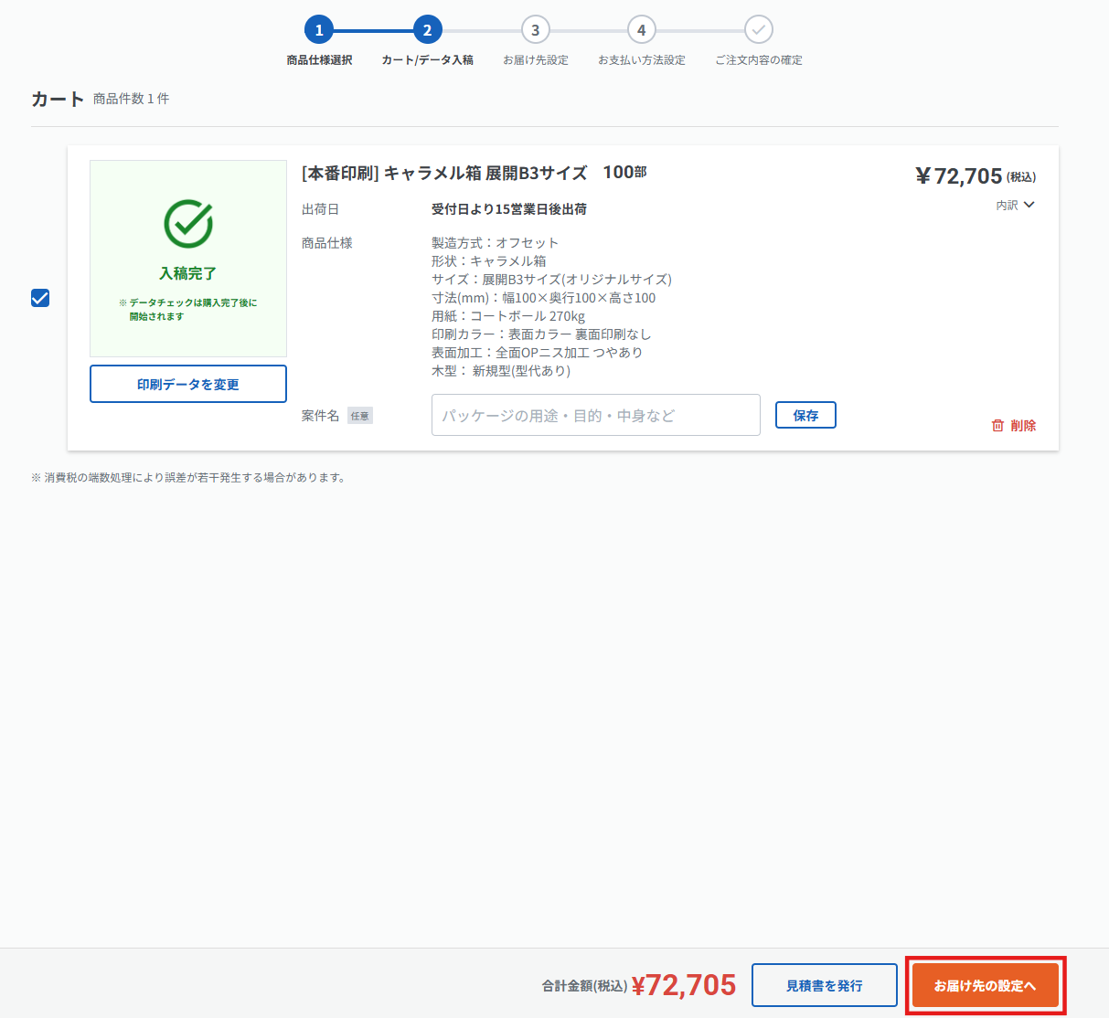Click 用紙：コートボール 270kg line
The height and width of the screenshot is (1018, 1109).
pos(508,316)
